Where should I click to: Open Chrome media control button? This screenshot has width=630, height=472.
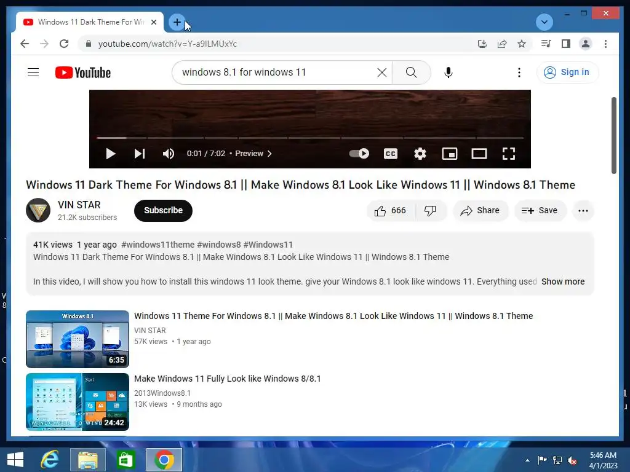point(546,44)
